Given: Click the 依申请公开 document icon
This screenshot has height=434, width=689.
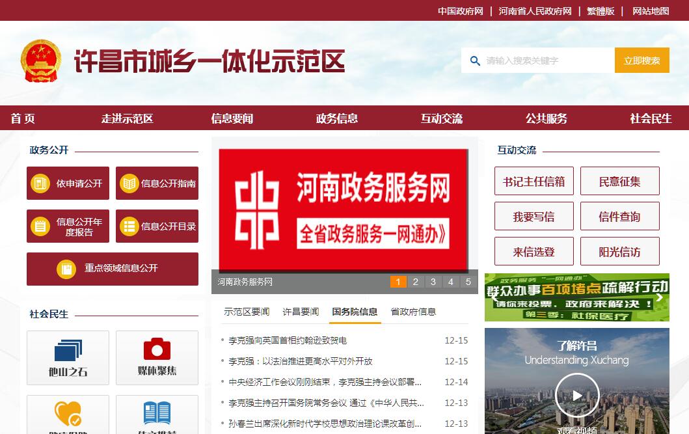Looking at the screenshot, I should click(40, 183).
